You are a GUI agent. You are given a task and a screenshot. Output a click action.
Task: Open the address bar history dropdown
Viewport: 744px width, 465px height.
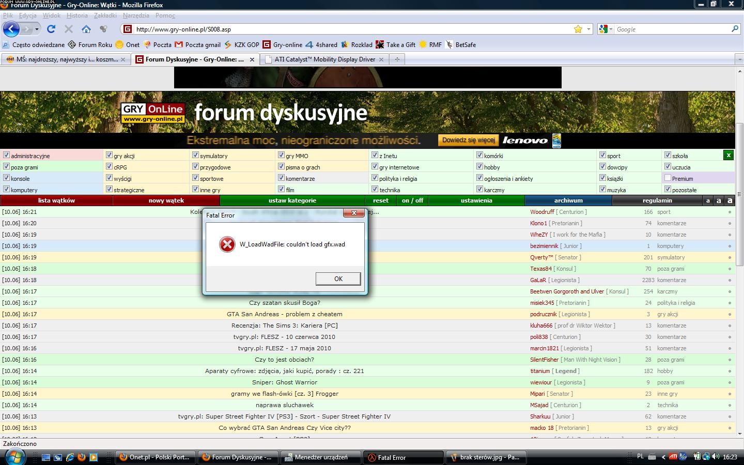[x=588, y=29]
